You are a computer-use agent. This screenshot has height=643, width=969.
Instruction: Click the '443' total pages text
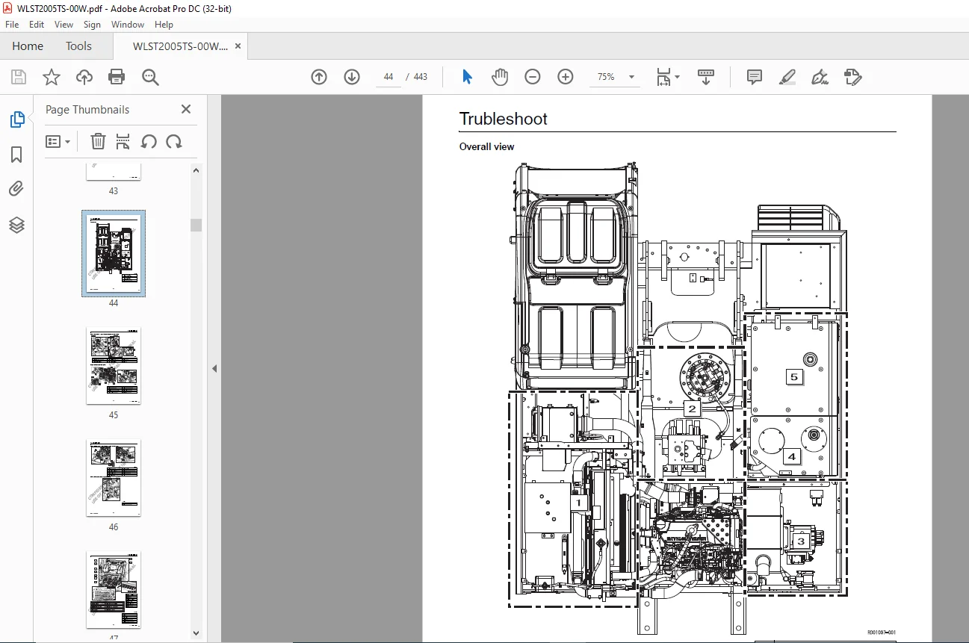click(420, 77)
